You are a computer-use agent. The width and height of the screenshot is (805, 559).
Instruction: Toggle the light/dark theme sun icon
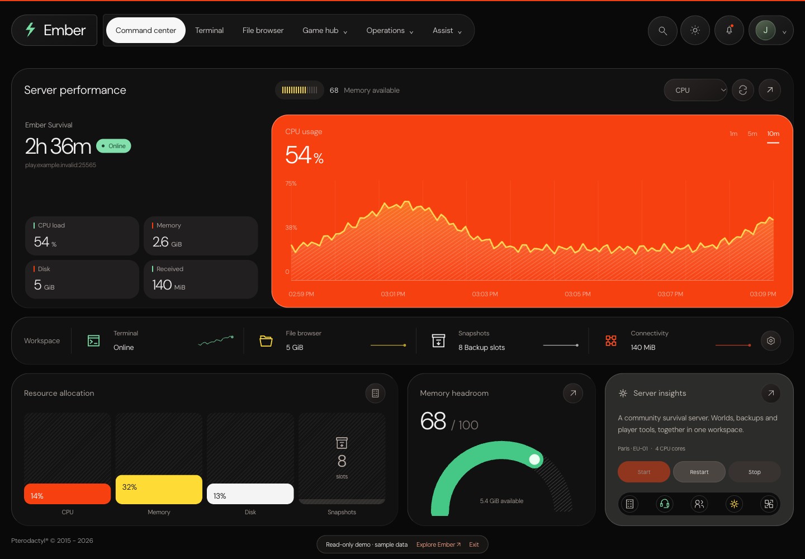[x=695, y=31]
